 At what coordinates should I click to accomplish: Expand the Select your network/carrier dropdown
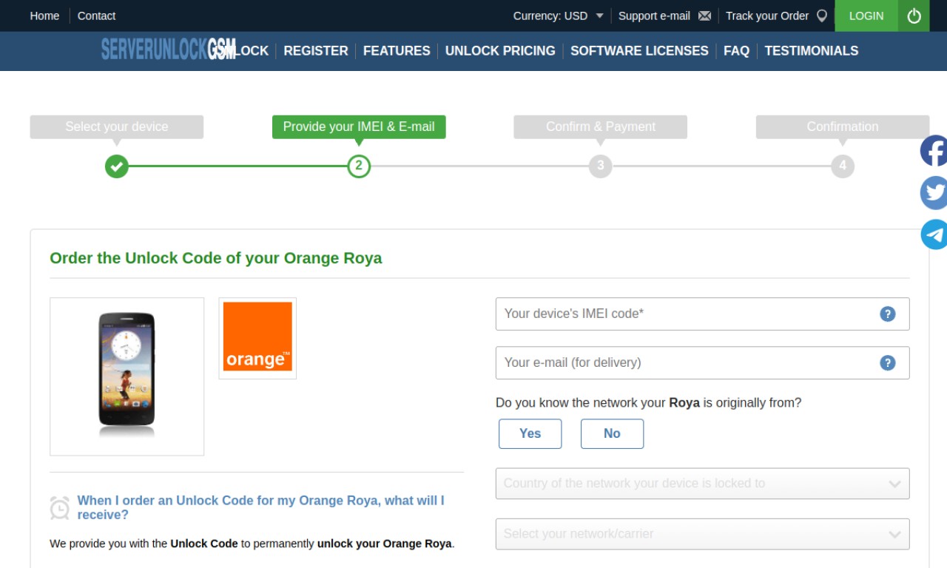point(702,534)
